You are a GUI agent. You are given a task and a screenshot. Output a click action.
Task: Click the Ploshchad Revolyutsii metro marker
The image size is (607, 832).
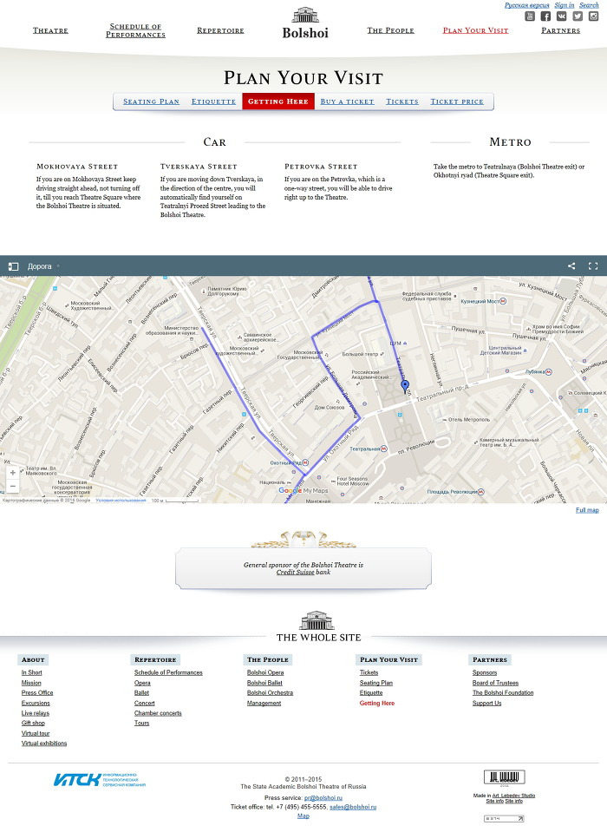480,492
